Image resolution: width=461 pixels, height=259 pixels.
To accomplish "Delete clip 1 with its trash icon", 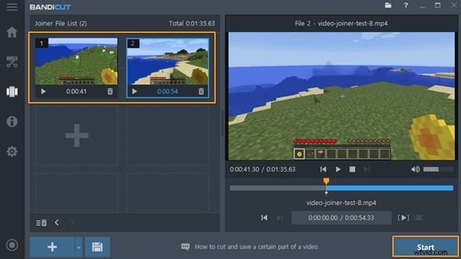I will coord(110,92).
